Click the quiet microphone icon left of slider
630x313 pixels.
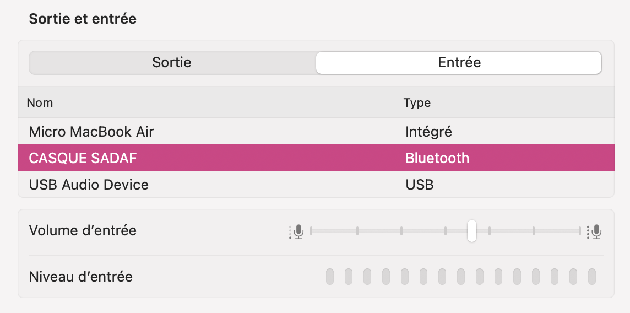[x=297, y=231]
